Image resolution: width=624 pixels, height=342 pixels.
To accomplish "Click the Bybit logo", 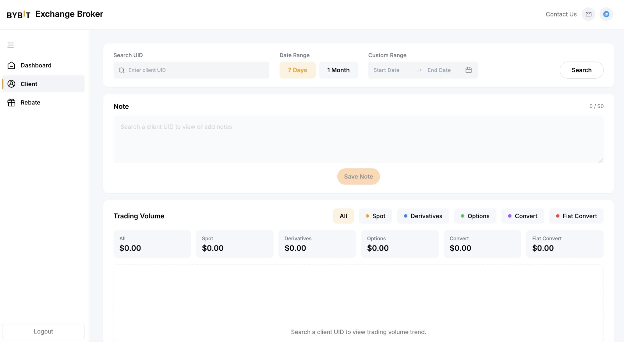I will point(19,14).
